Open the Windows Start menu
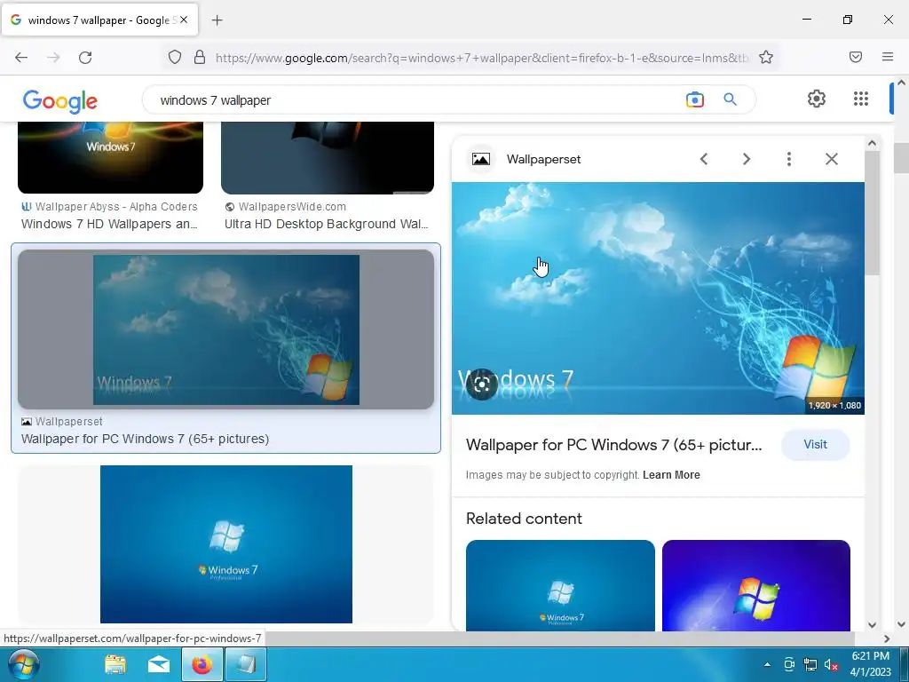The image size is (909, 682). coord(24,664)
